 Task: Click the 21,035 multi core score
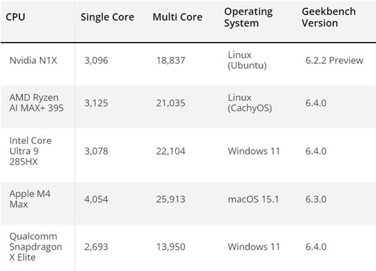tap(170, 103)
